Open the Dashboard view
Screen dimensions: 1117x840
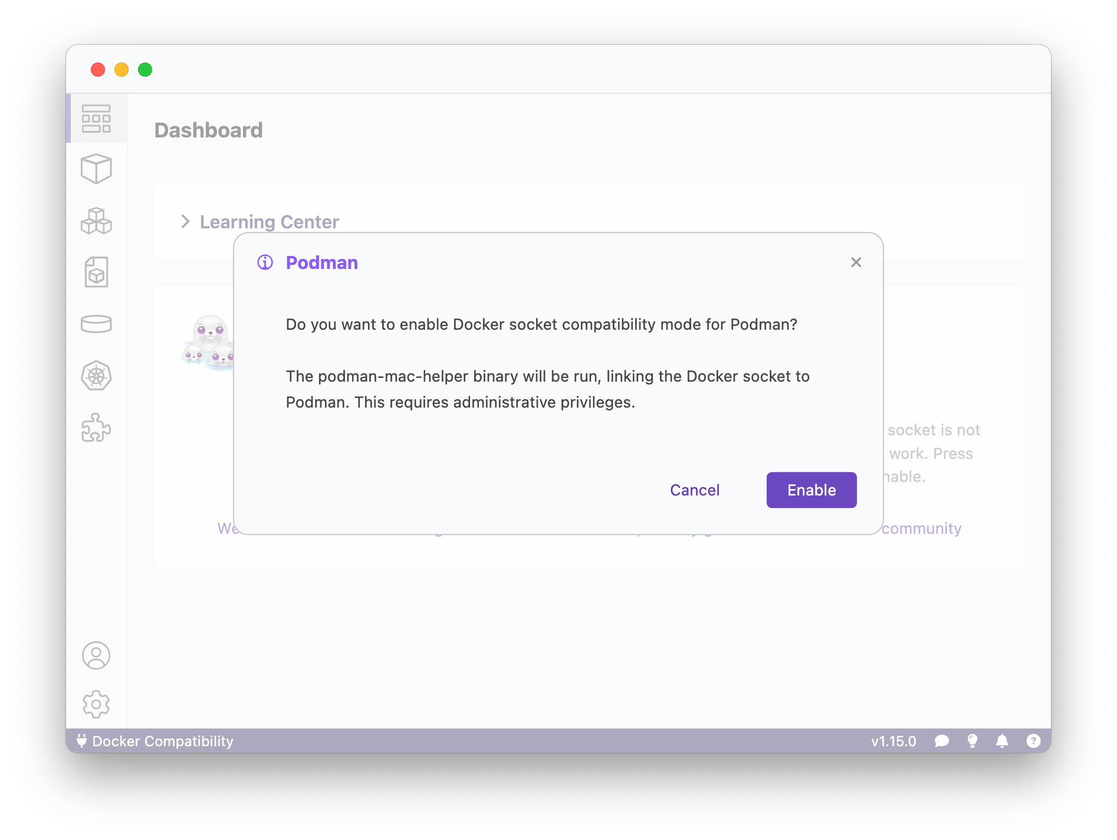97,118
